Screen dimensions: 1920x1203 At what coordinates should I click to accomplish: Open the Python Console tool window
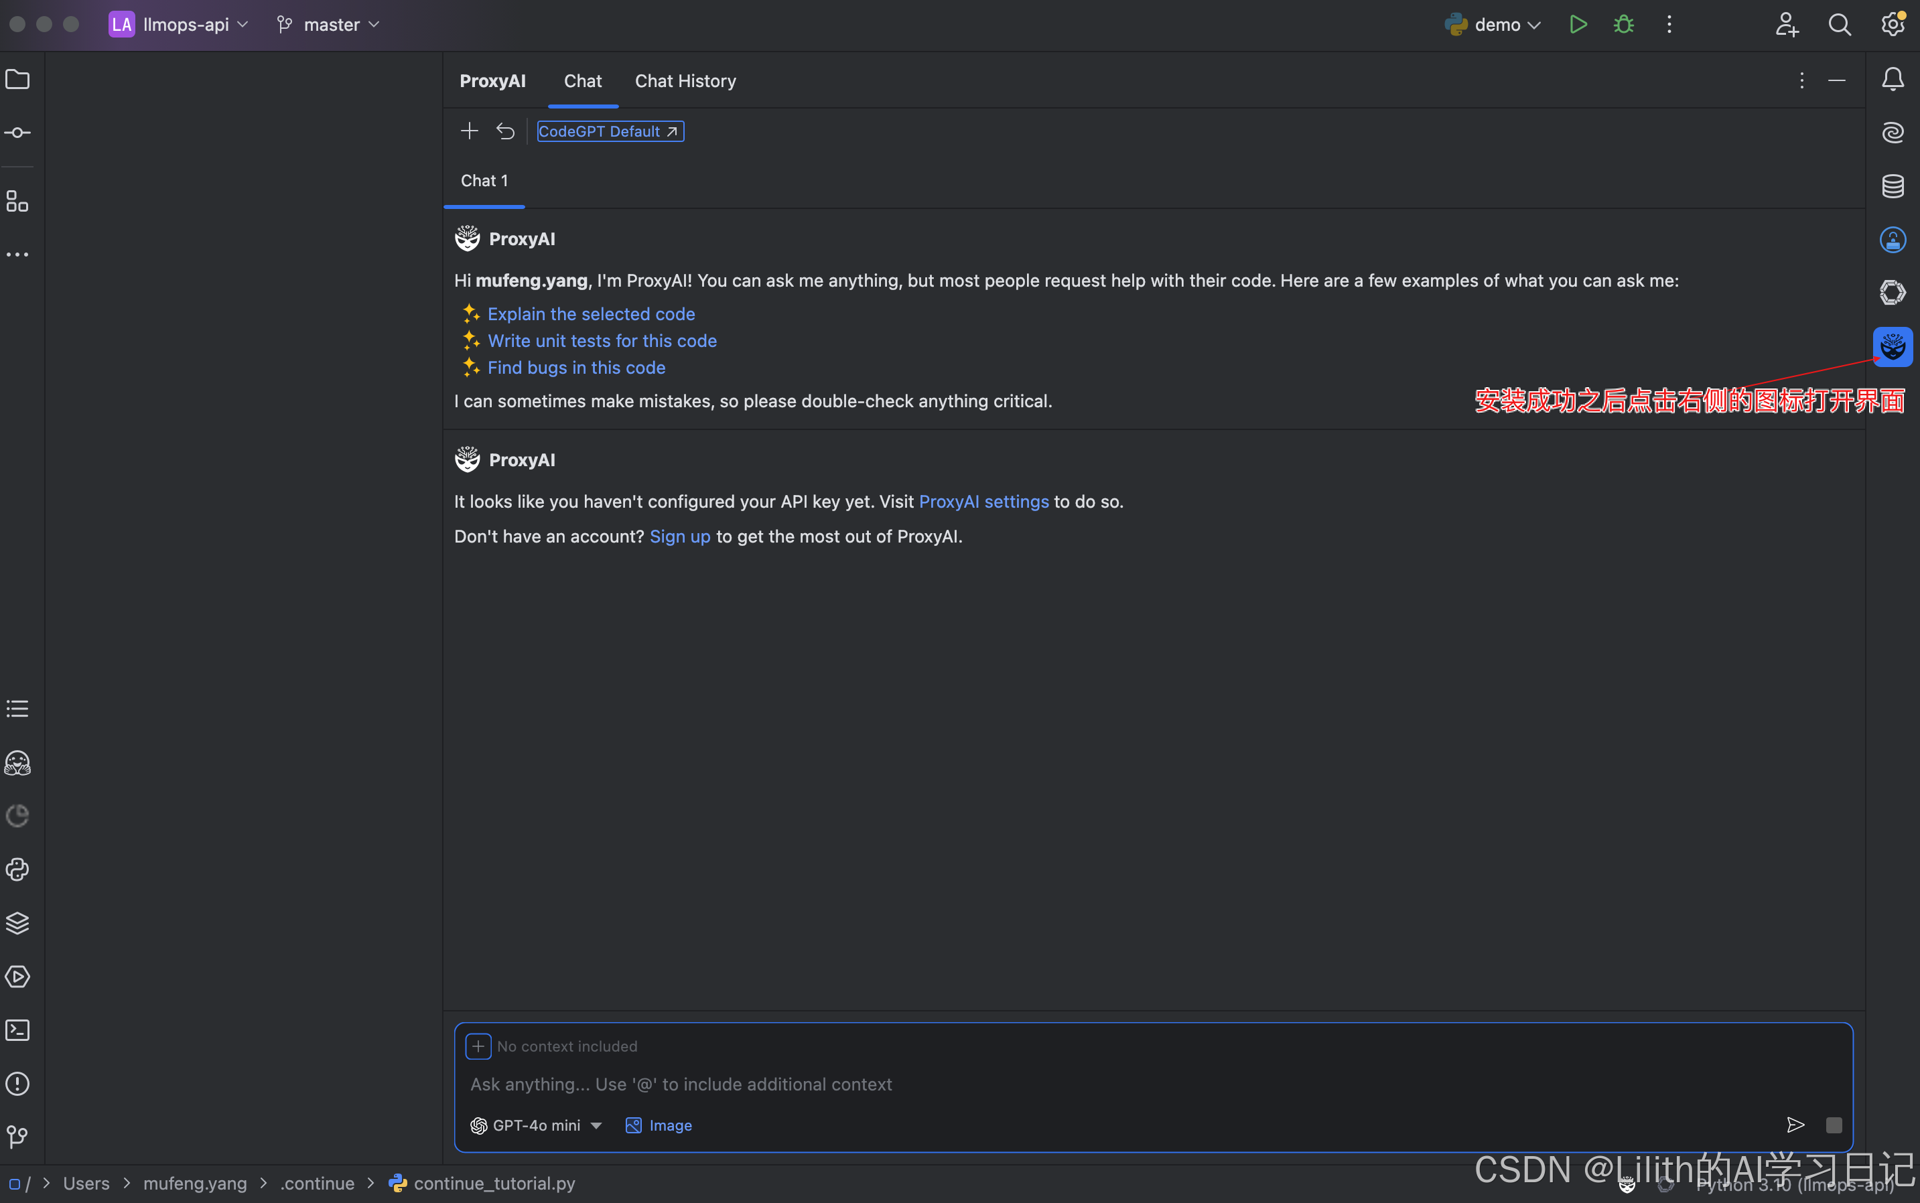17,869
